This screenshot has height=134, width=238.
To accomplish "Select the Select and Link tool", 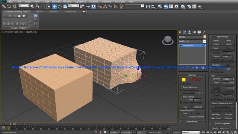I will point(4,6).
